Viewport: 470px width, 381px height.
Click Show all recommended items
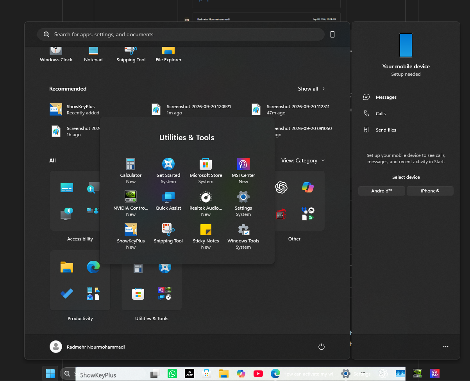click(311, 89)
